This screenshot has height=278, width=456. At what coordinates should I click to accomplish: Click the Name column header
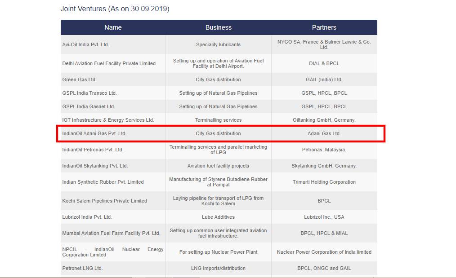tap(113, 27)
